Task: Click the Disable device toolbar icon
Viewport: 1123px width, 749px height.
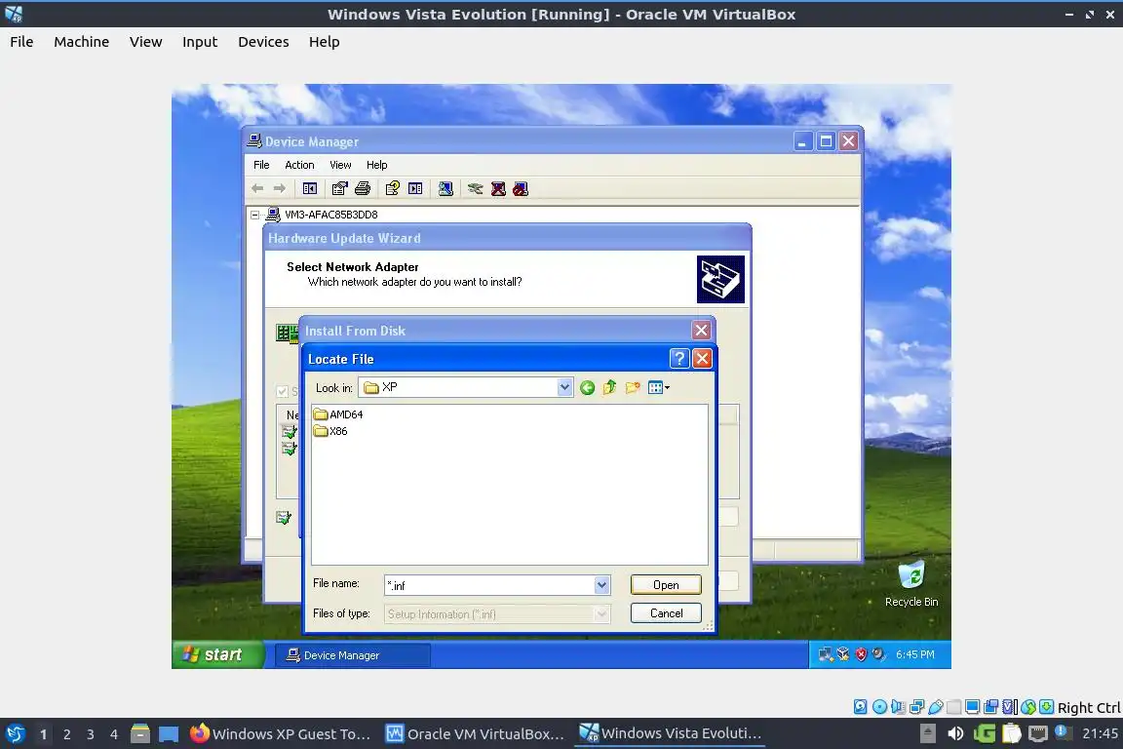Action: (521, 188)
